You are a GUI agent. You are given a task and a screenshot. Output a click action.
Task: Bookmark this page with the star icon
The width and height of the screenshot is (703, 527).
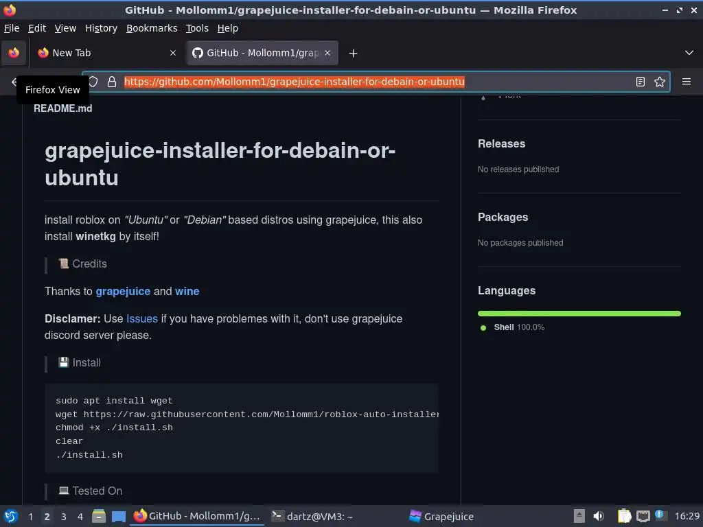(x=660, y=82)
